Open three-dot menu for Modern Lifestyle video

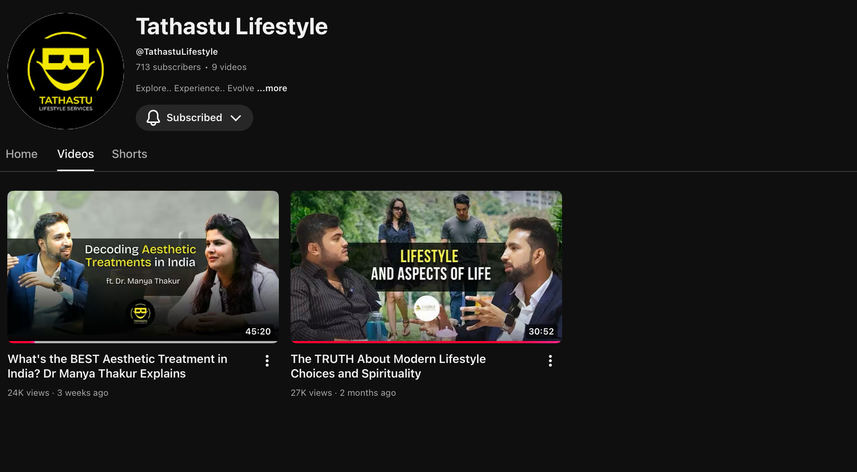550,361
